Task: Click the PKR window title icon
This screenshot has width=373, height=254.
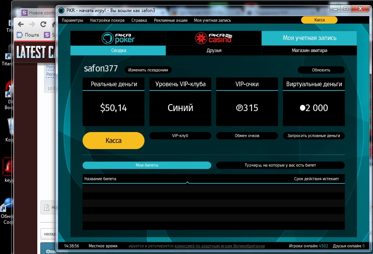Action: 61,10
